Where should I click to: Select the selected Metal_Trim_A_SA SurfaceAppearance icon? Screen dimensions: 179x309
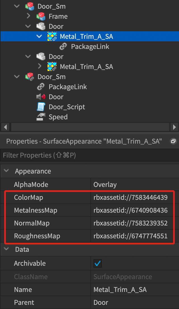52,36
